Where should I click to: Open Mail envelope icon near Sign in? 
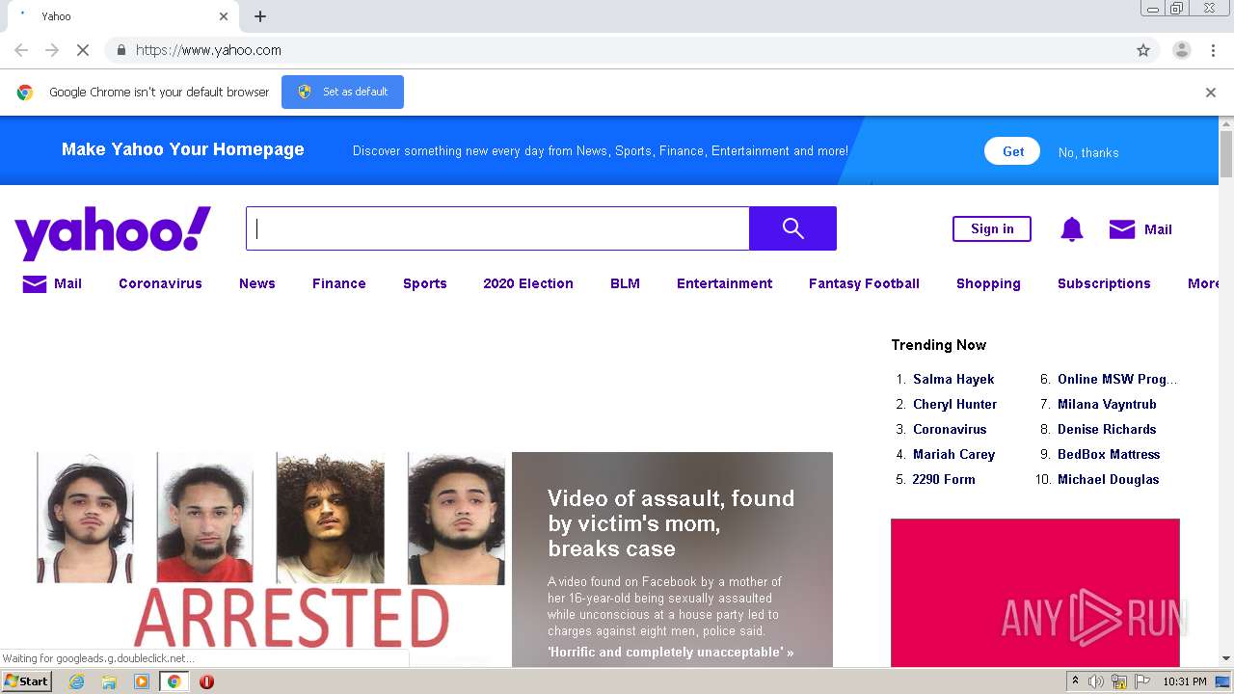point(1122,229)
